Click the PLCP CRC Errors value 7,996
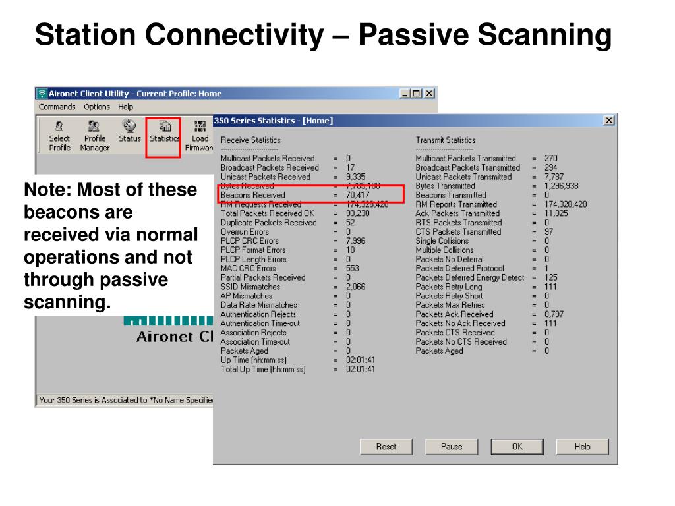This screenshot has height=506, width=675. pyautogui.click(x=355, y=241)
